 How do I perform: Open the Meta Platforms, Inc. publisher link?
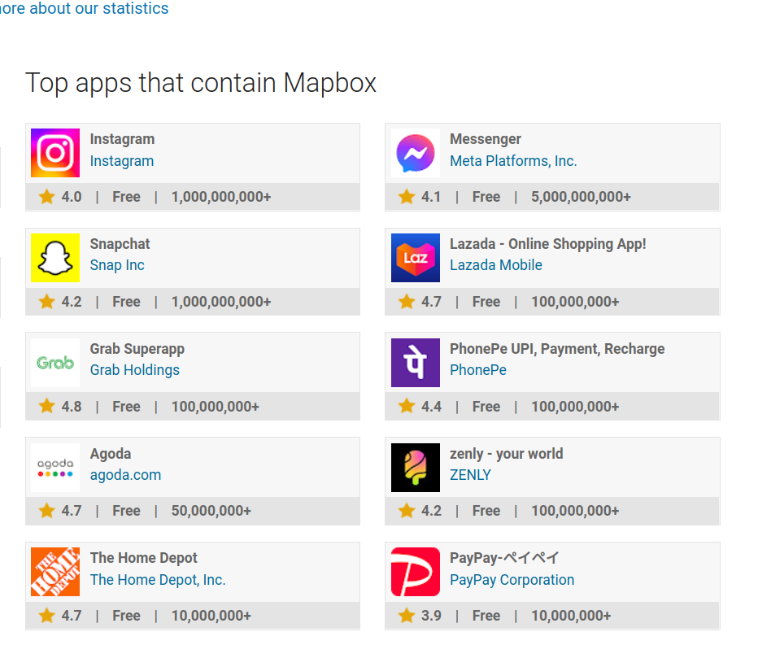point(513,161)
